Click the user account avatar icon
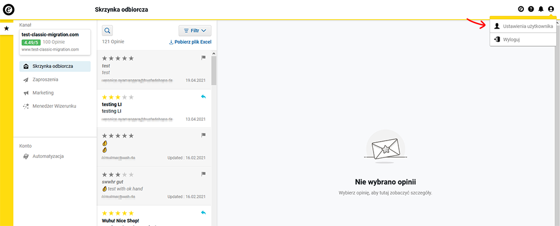The height and width of the screenshot is (226, 560). [x=551, y=9]
